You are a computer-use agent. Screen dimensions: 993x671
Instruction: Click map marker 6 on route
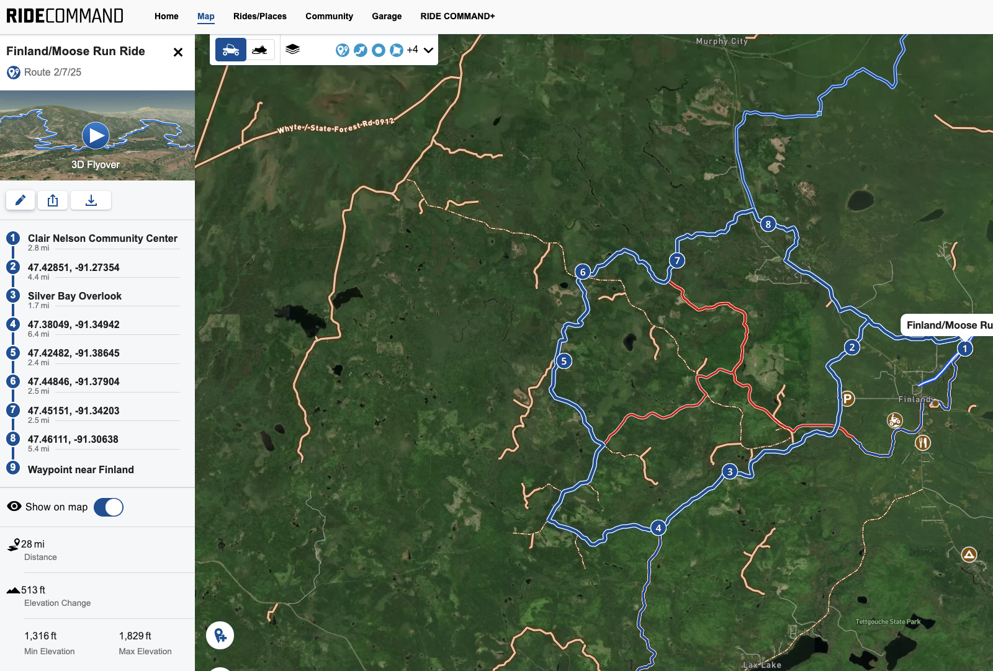pos(583,272)
